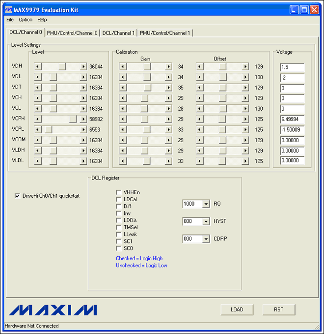Open the RO dropdown
The height and width of the screenshot is (334, 324).
click(205, 204)
